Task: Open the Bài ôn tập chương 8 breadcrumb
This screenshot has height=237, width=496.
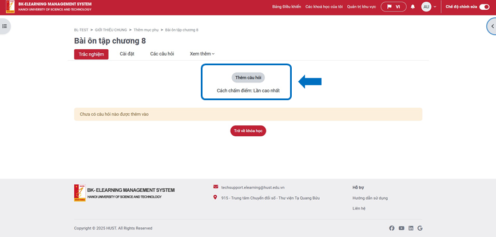Action: point(181,30)
